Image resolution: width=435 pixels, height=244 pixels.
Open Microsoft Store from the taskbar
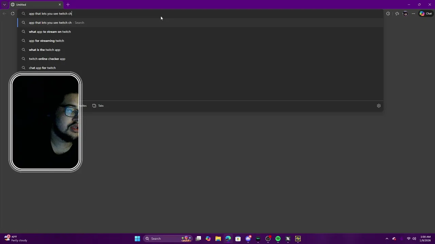point(238,239)
